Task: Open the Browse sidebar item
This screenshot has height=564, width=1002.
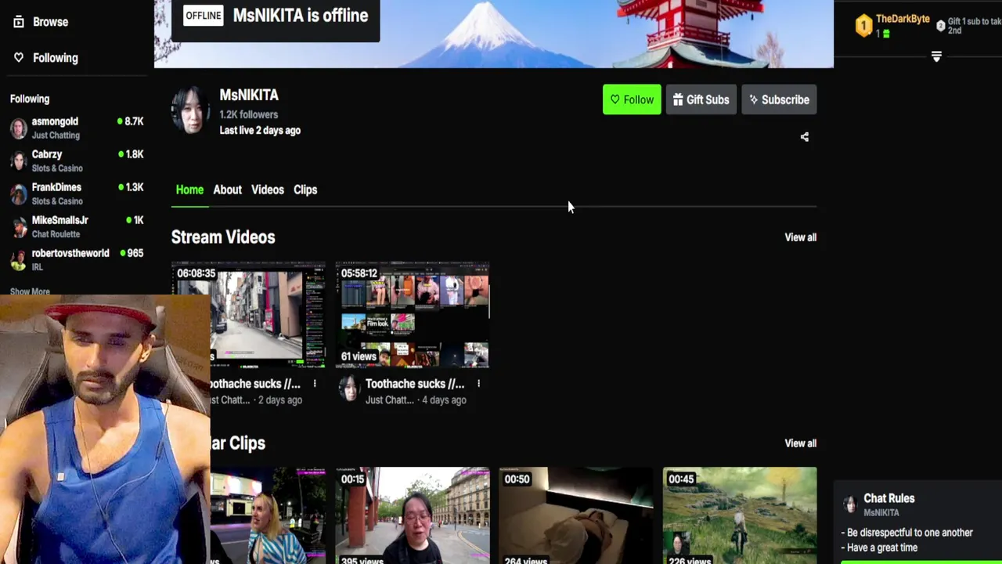Action: pos(41,22)
